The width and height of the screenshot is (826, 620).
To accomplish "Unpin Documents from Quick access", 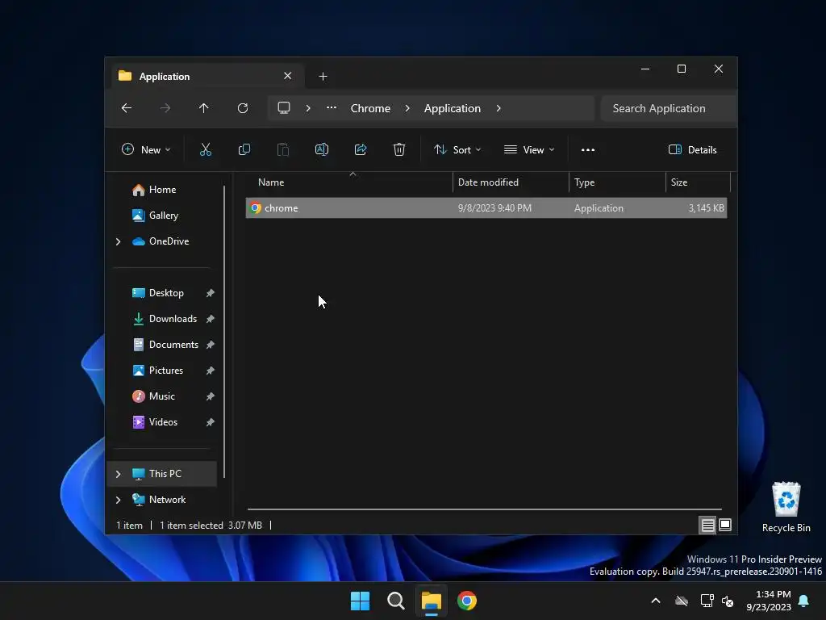I will (x=211, y=345).
